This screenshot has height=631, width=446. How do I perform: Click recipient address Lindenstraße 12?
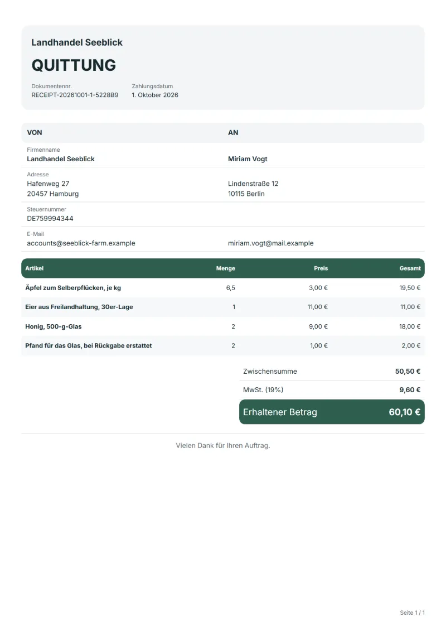click(253, 184)
